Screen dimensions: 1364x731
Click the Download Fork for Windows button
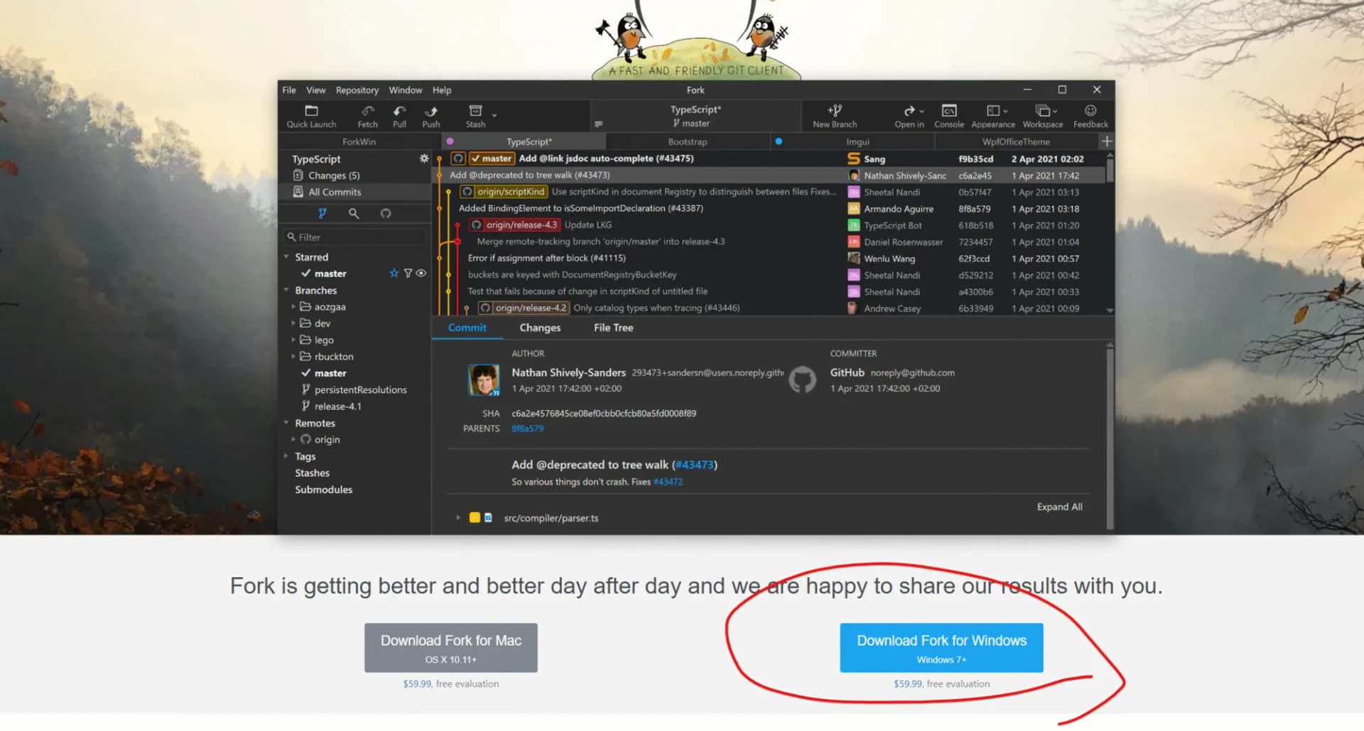[941, 648]
